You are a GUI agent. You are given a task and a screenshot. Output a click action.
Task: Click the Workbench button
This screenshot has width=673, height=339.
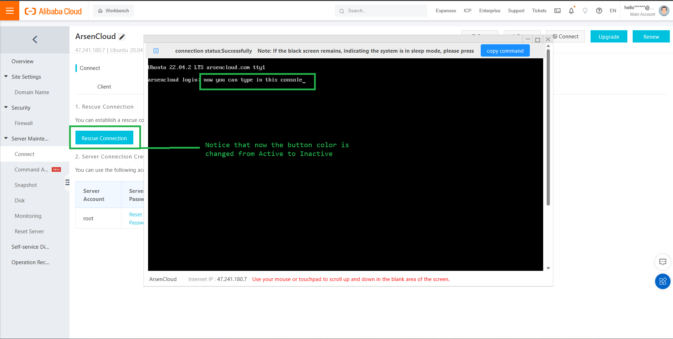[113, 11]
